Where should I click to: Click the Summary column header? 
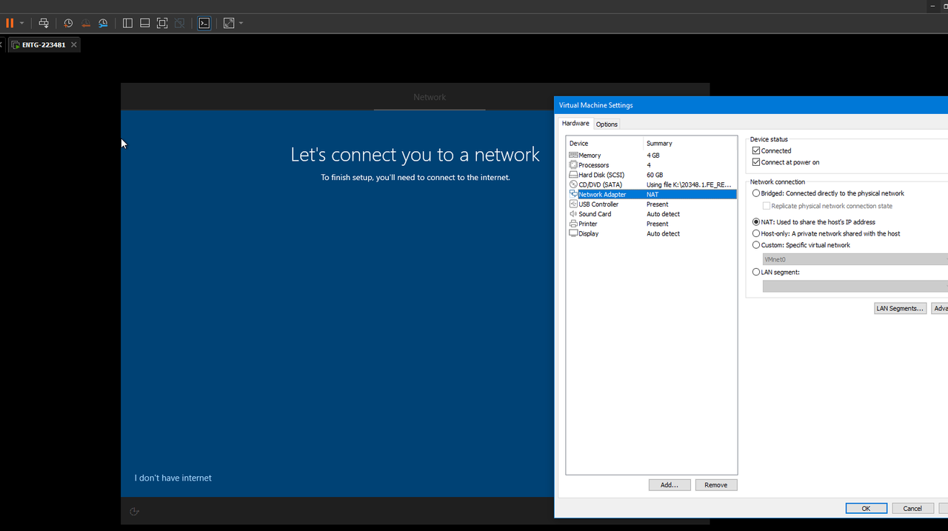[690, 143]
